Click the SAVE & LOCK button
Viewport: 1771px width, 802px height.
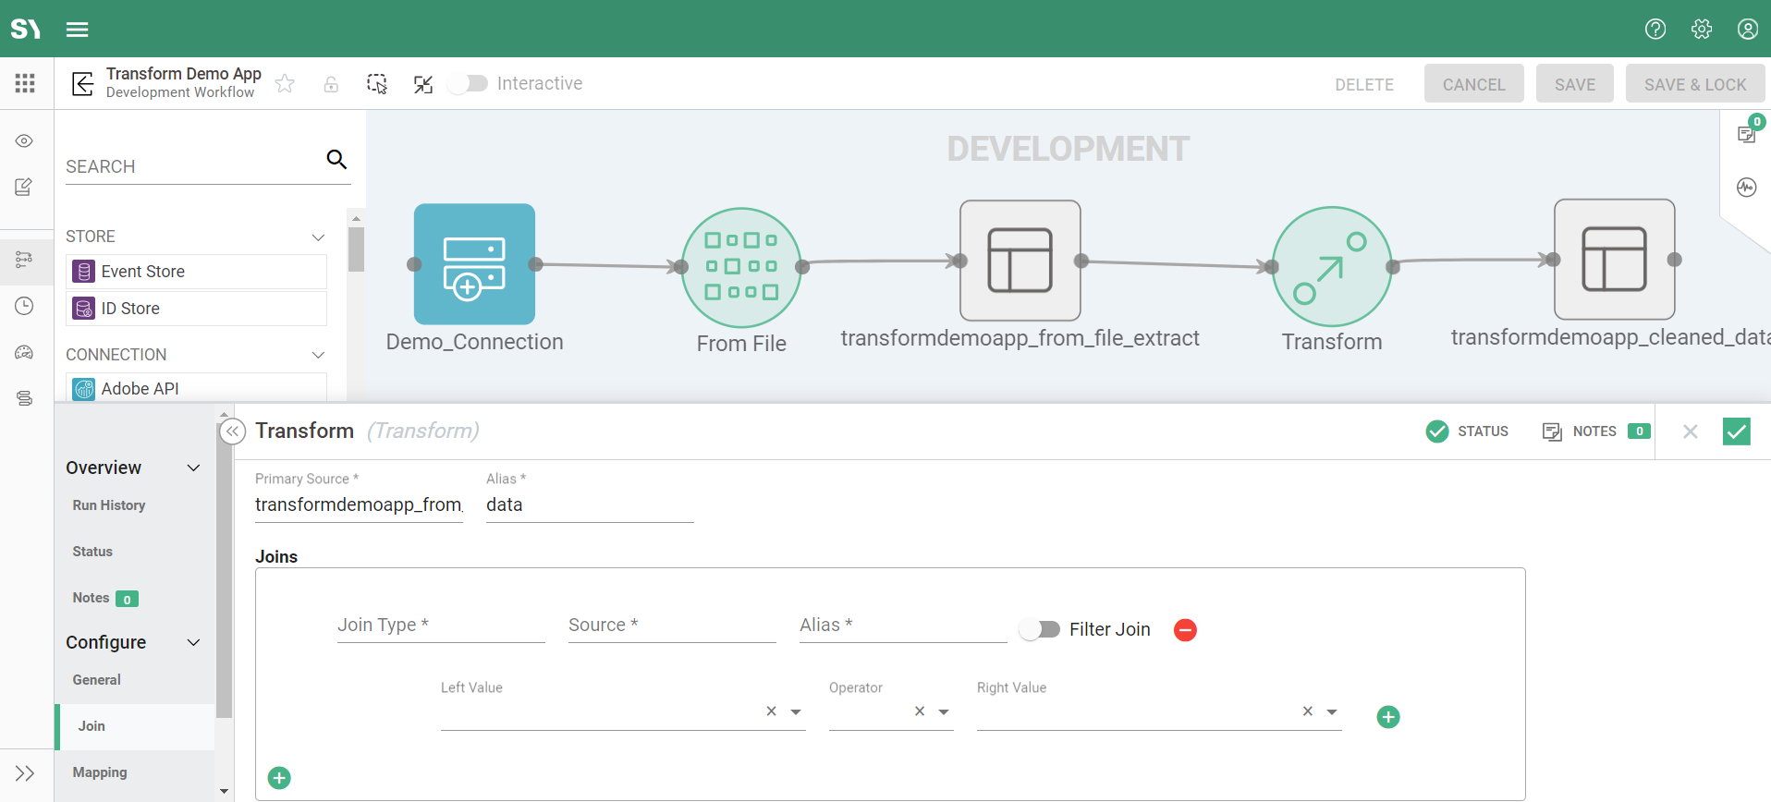coord(1694,84)
